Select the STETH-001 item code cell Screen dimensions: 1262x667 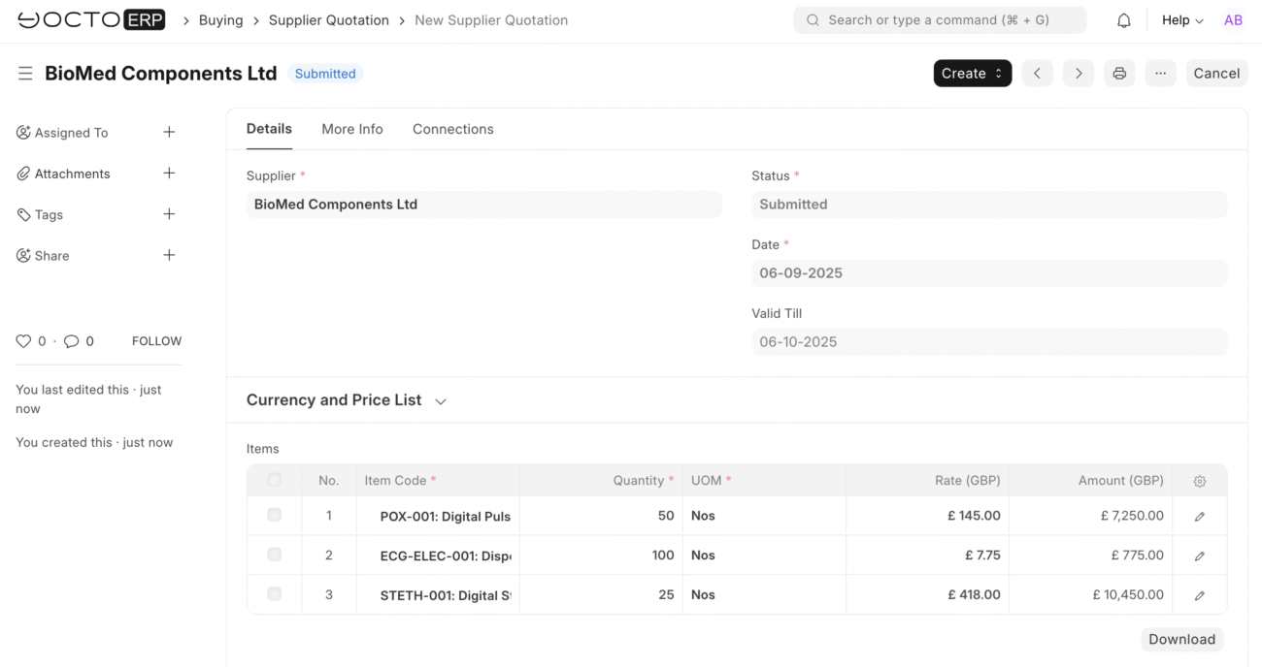438,595
